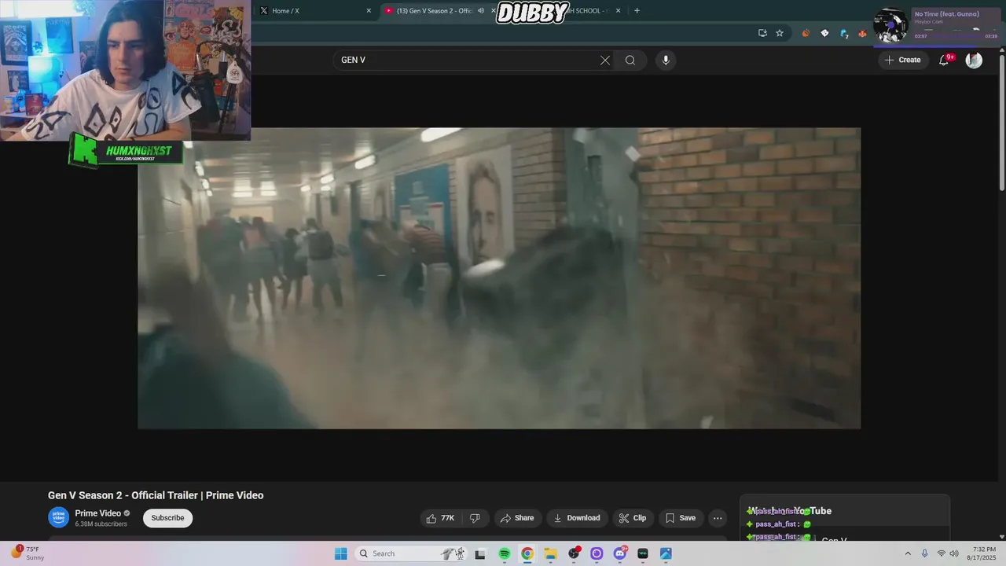Open the more actions three-dot menu
Screen dimensions: 1006x566
click(x=718, y=518)
